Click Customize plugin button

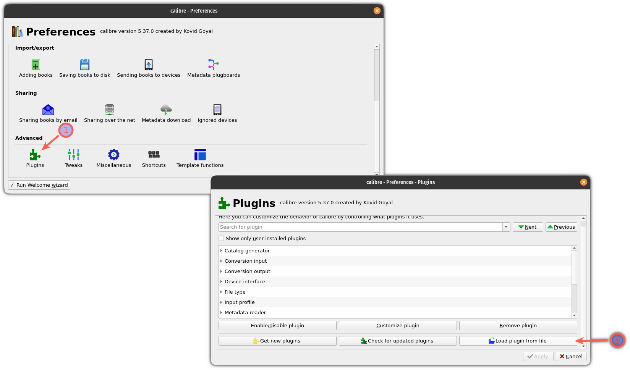coord(398,325)
